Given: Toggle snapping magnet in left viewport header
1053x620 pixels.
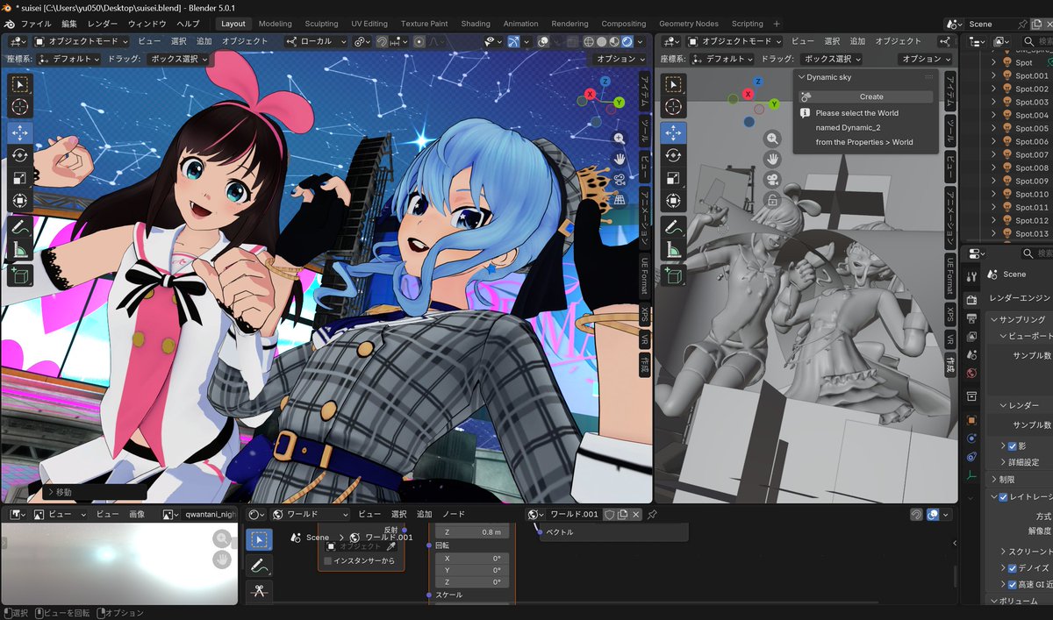Looking at the screenshot, I should (382, 41).
